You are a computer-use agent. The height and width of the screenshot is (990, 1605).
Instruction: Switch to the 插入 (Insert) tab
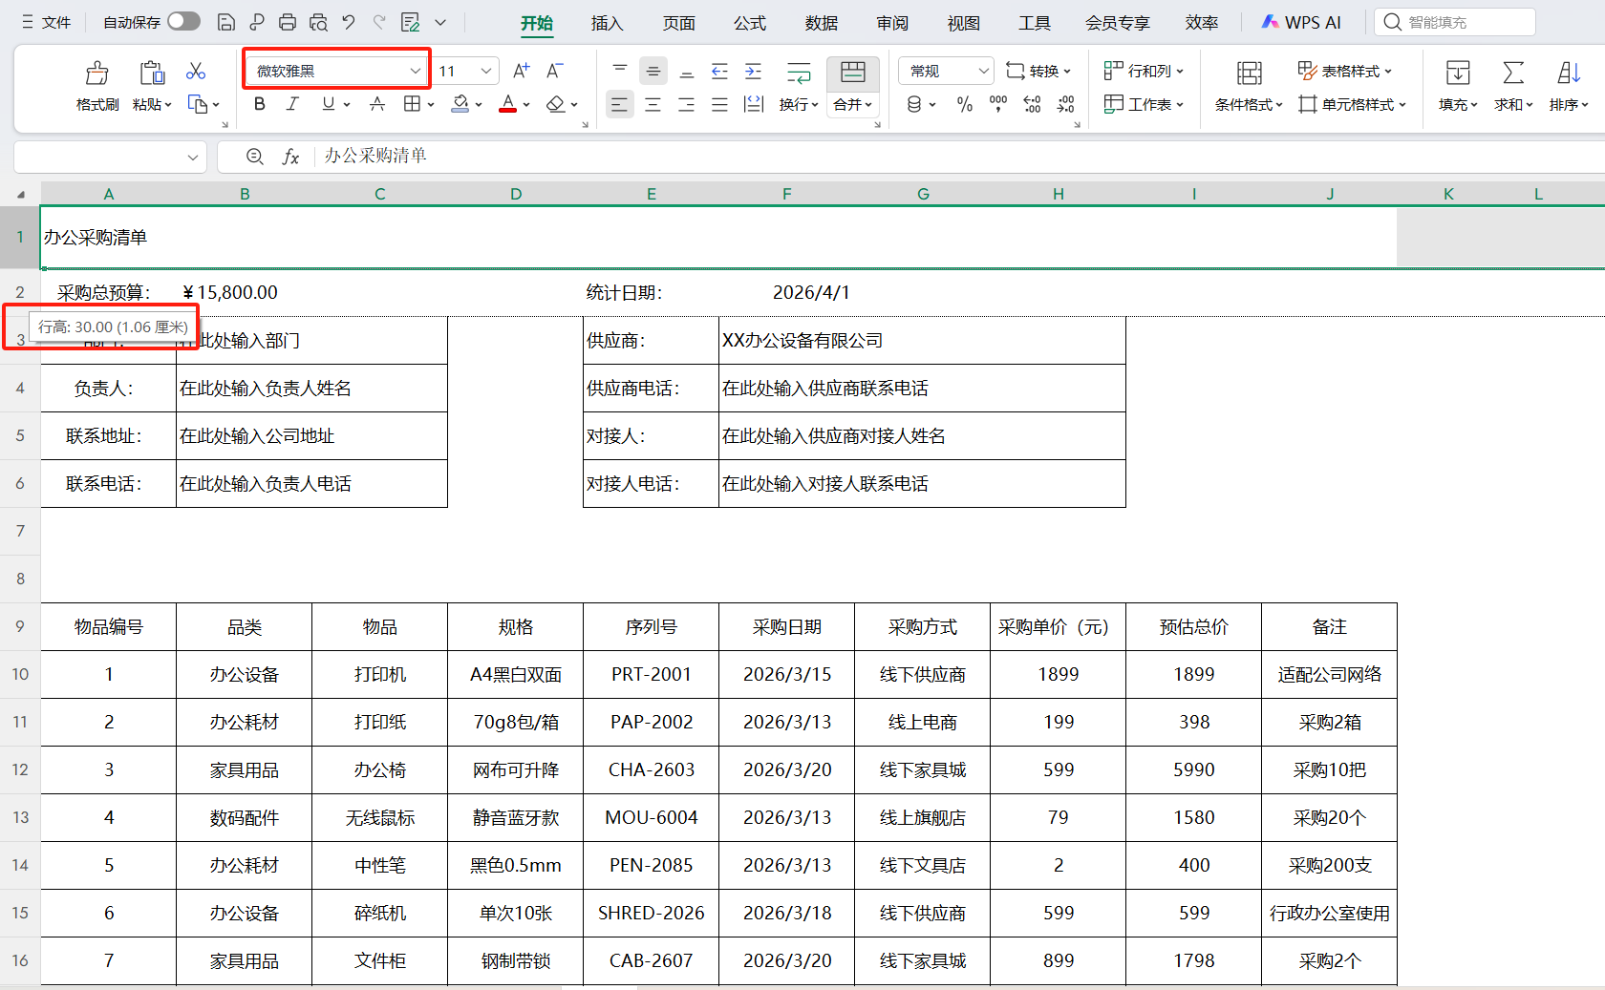607,23
